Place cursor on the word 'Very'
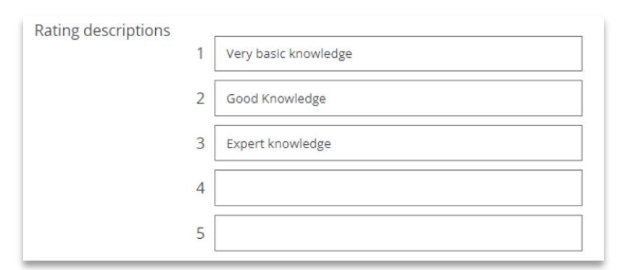Viewport: 627px width, 270px height. coord(235,54)
